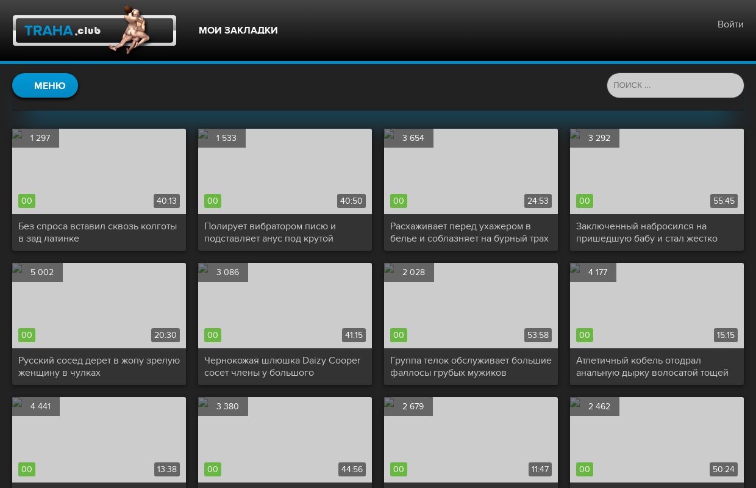The image size is (756, 488).
Task: Click the 15:15 duration badge
Action: pyautogui.click(x=726, y=335)
